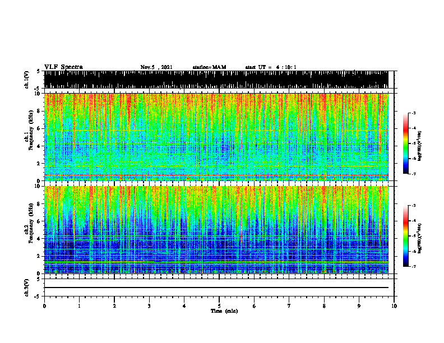This screenshot has height=343, width=444.
Task: Click the bottom time axis tick label "10"
Action: point(394,306)
